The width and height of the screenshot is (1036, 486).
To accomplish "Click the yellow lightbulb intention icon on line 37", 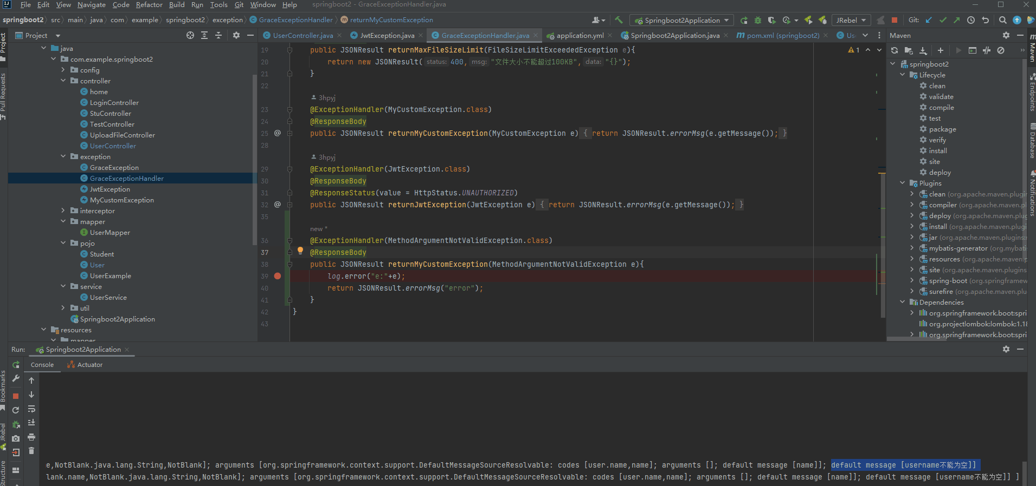I will pyautogui.click(x=300, y=251).
